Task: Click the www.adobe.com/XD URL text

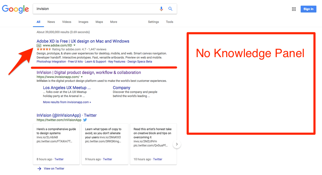Action: pyautogui.click(x=57, y=45)
